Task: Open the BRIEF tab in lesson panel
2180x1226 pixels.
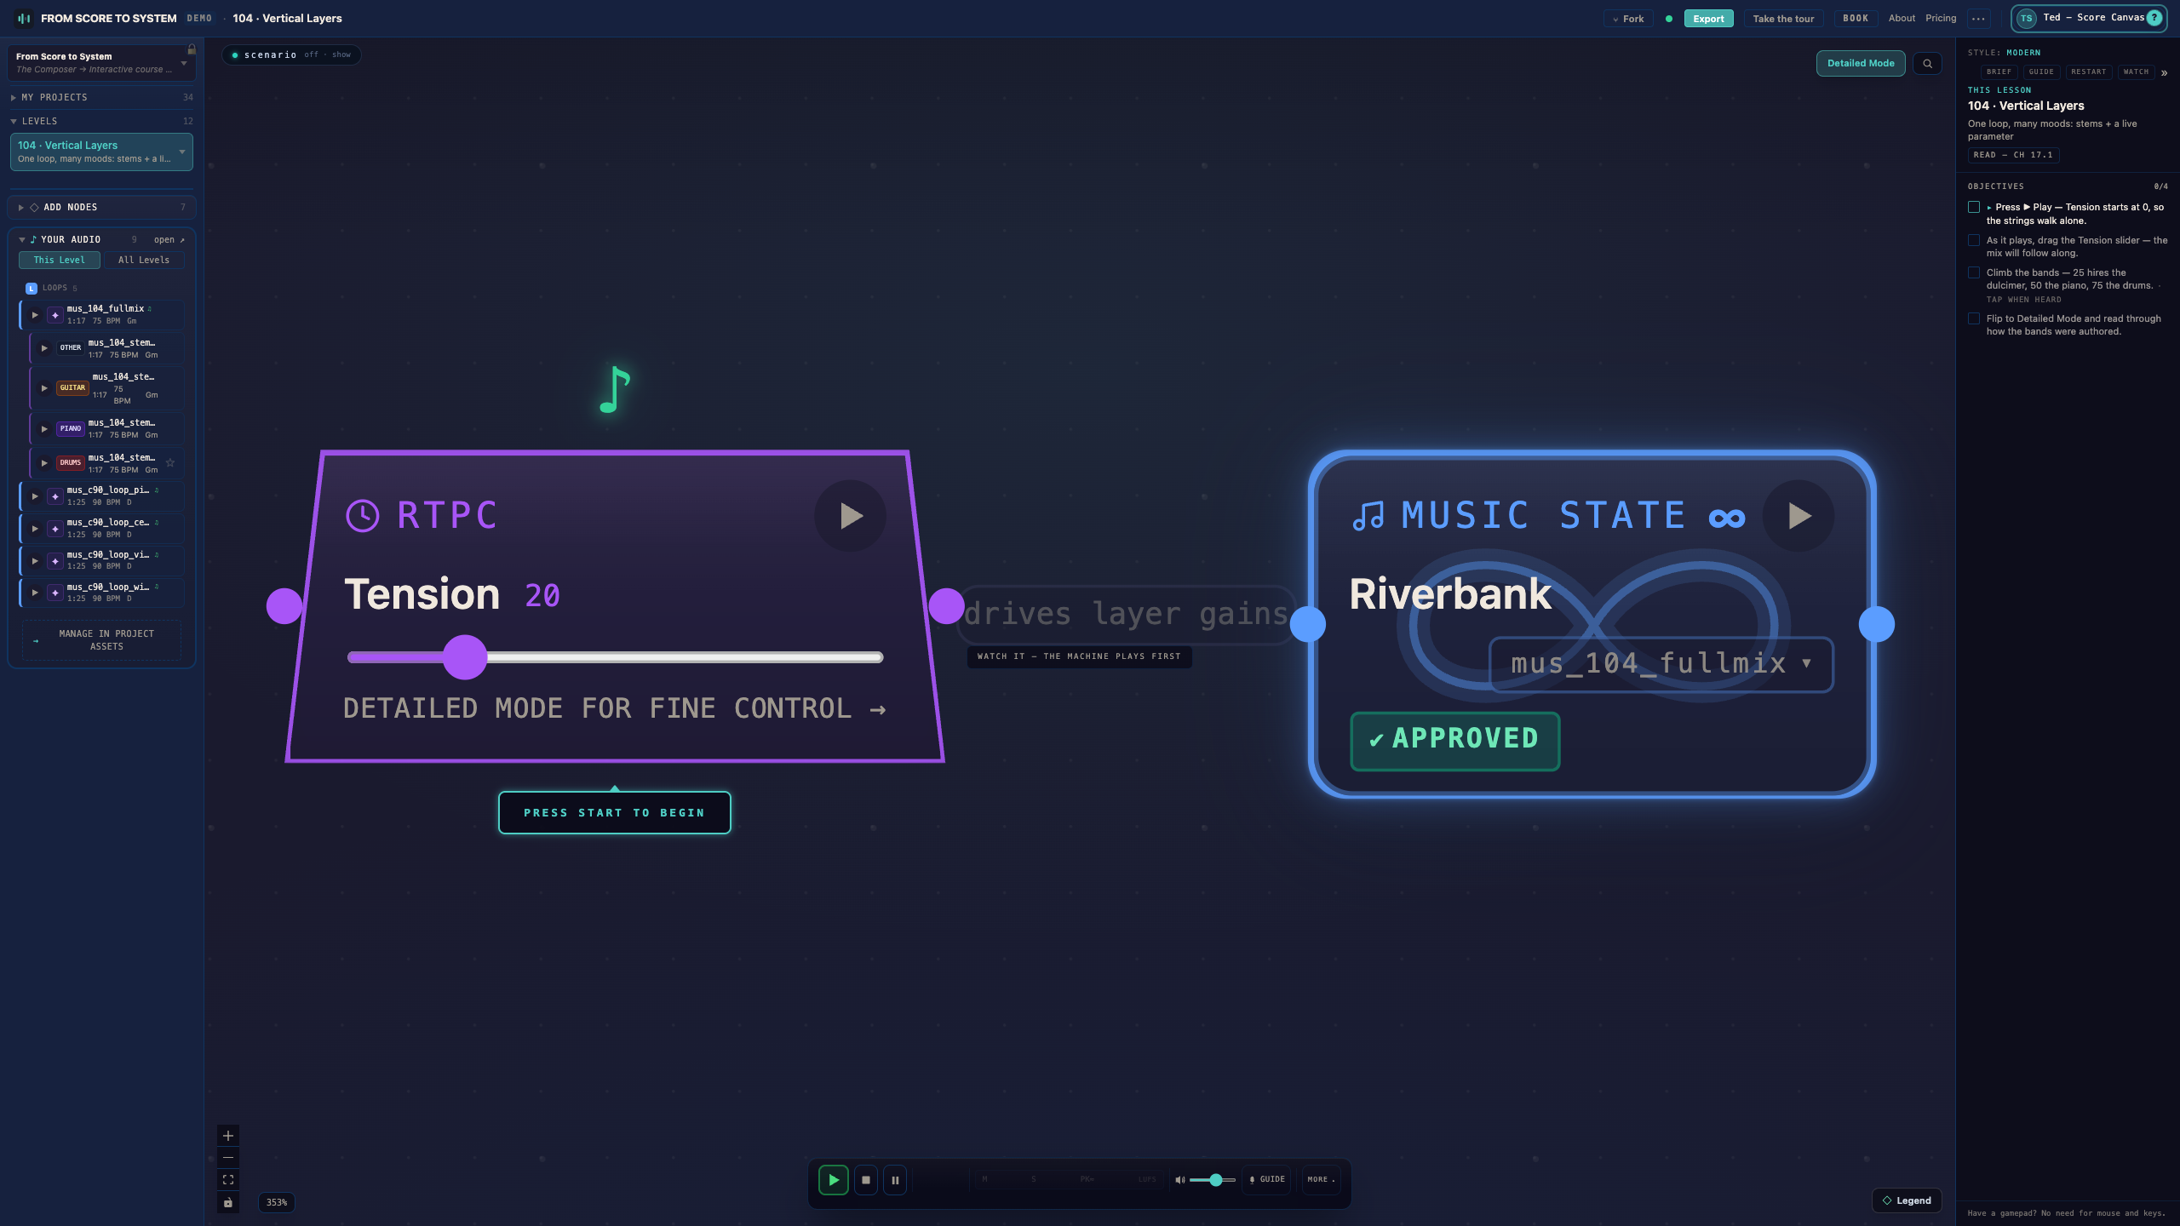Action: pos(1999,72)
